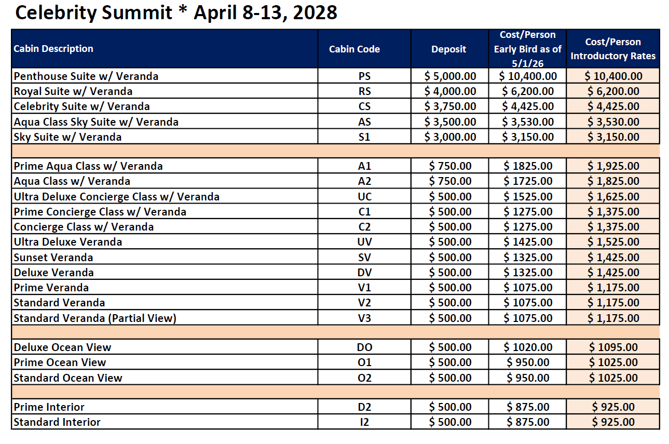This screenshot has width=669, height=444.
Task: Select the $ 750.00 deposit in row A1
Action: [x=450, y=166]
